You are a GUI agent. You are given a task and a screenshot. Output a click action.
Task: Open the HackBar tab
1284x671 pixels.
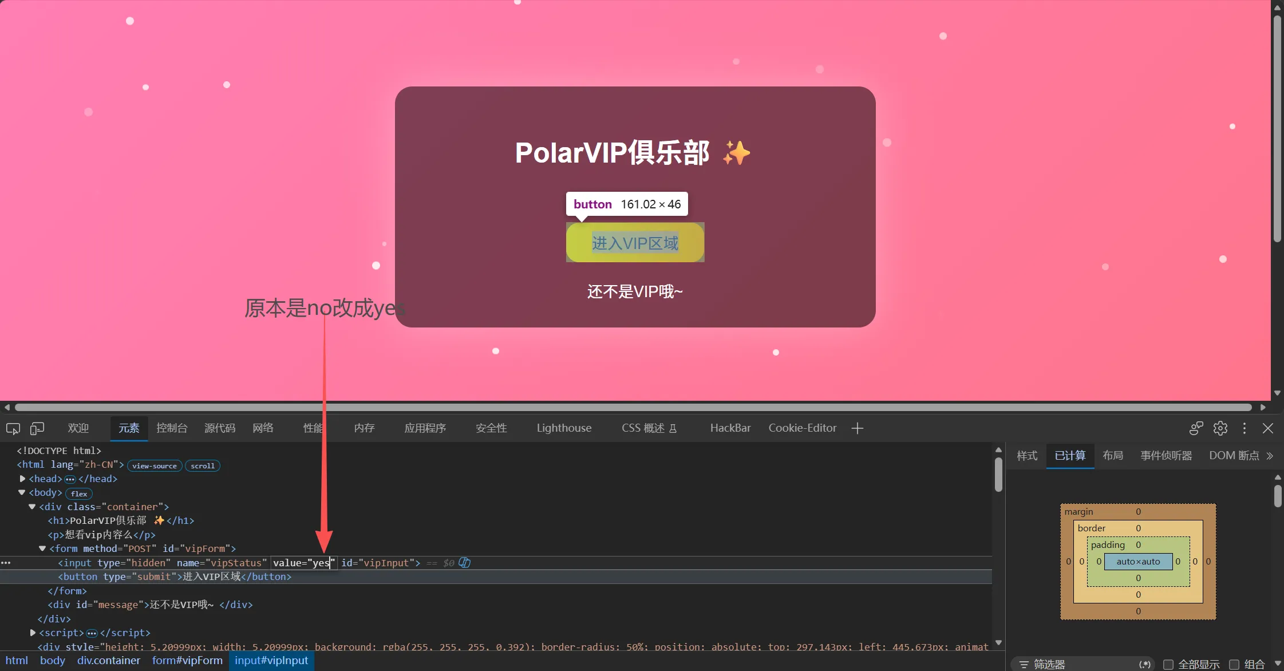click(730, 428)
